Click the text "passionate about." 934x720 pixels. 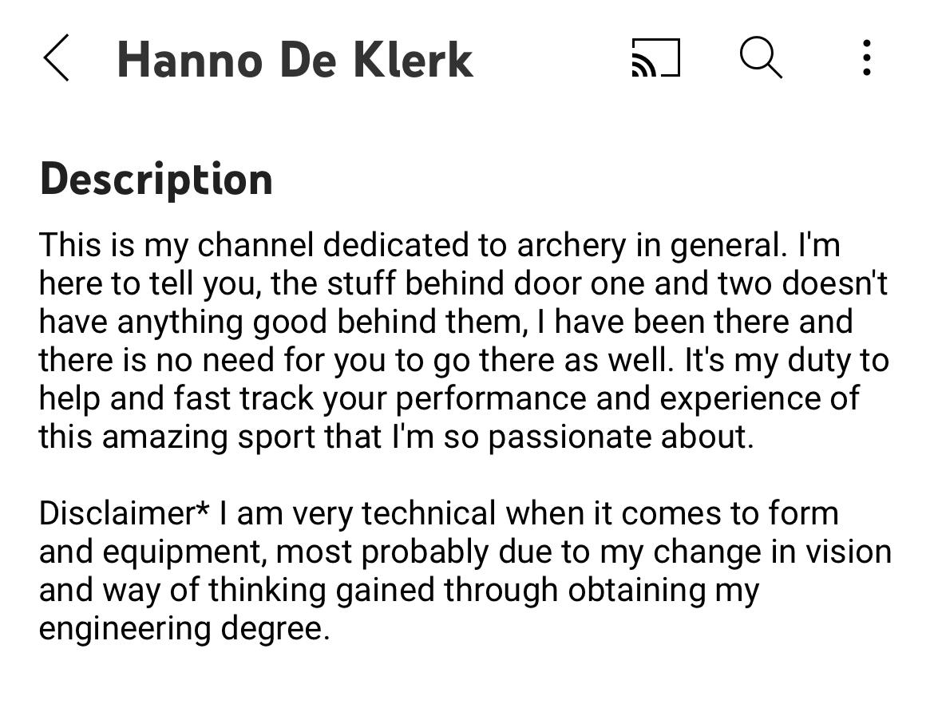621,437
